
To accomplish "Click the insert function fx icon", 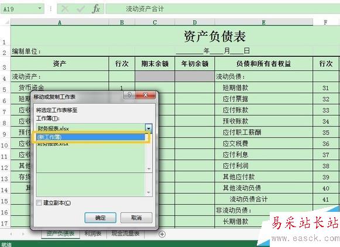I will pos(96,9).
